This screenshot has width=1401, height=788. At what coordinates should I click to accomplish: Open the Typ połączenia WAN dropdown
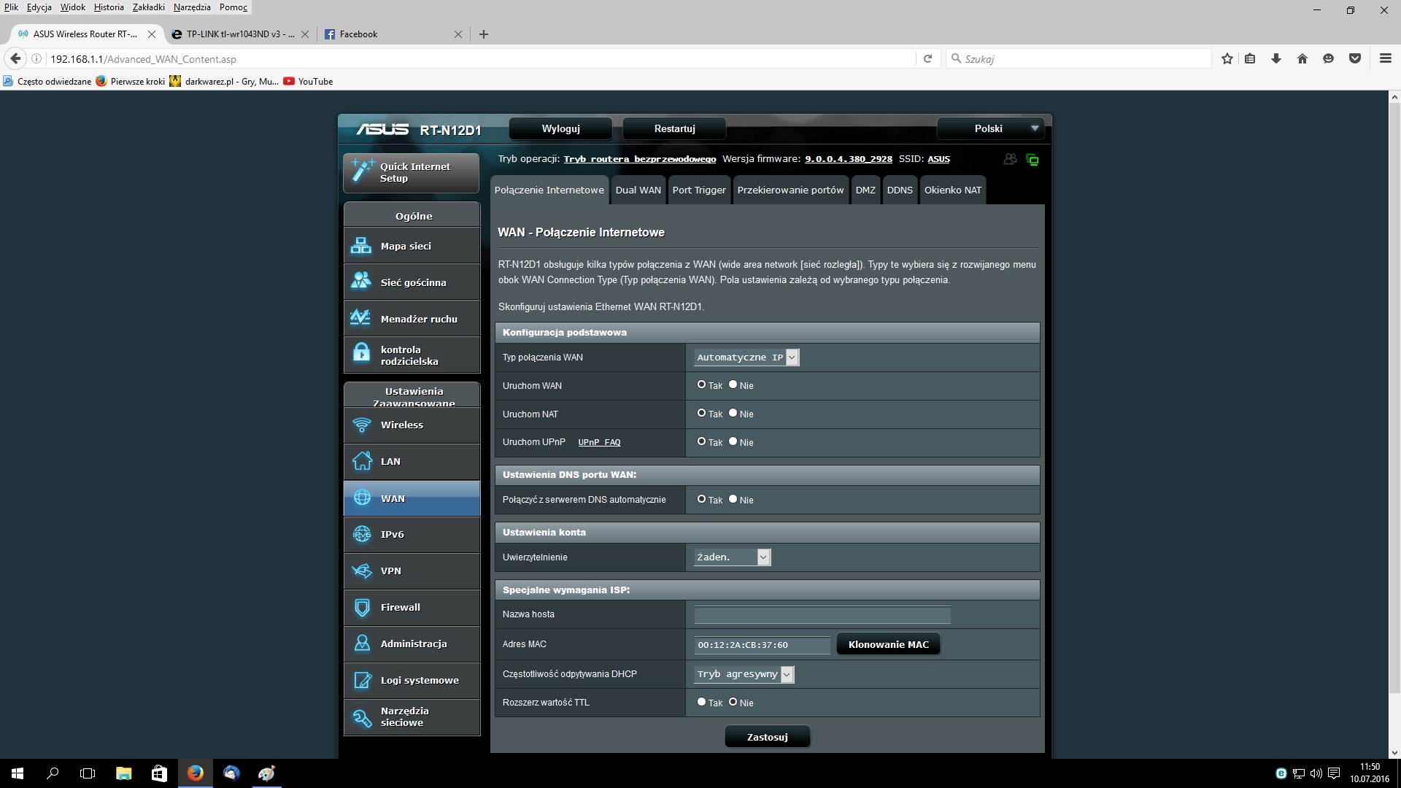tap(746, 358)
